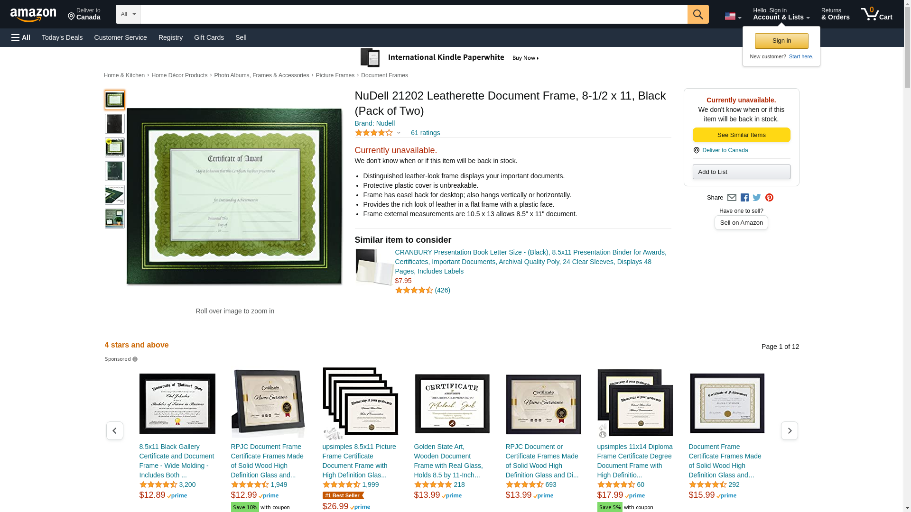Expand the star rating breakdown arrow
The width and height of the screenshot is (911, 512).
click(x=399, y=133)
